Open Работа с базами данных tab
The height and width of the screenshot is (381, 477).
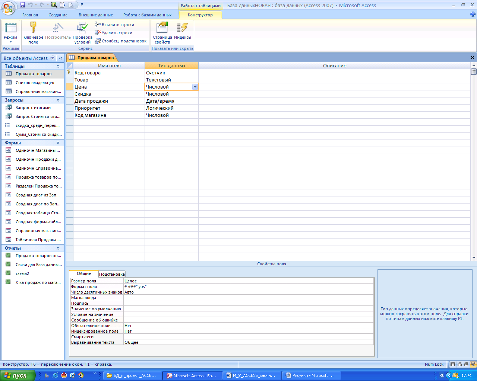(148, 15)
